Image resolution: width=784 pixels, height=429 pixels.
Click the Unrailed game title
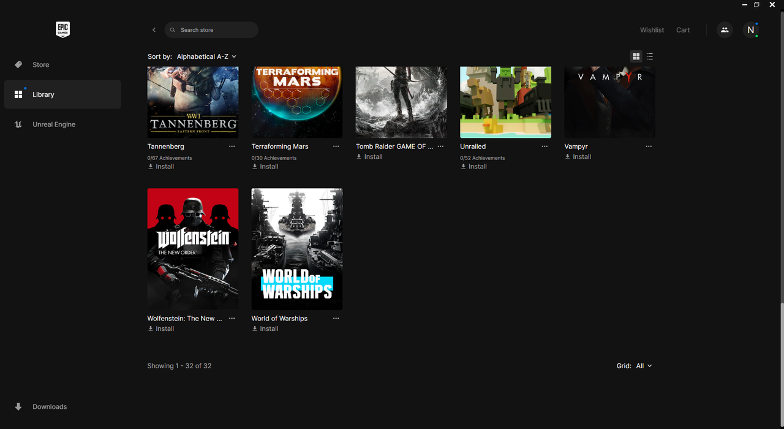pyautogui.click(x=472, y=146)
